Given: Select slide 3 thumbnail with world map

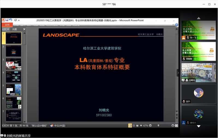Looking at the screenshot, I should 13,64.
